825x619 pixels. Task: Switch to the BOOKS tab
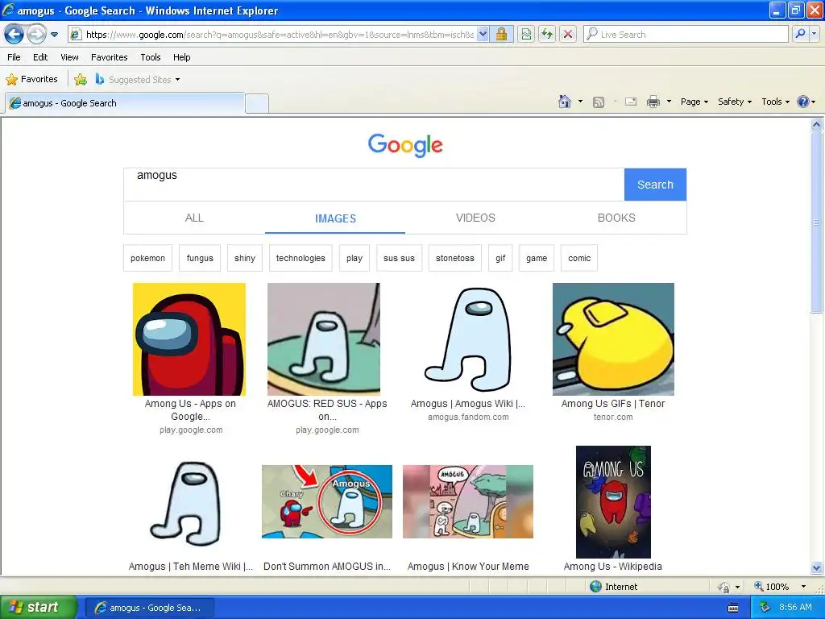click(616, 218)
